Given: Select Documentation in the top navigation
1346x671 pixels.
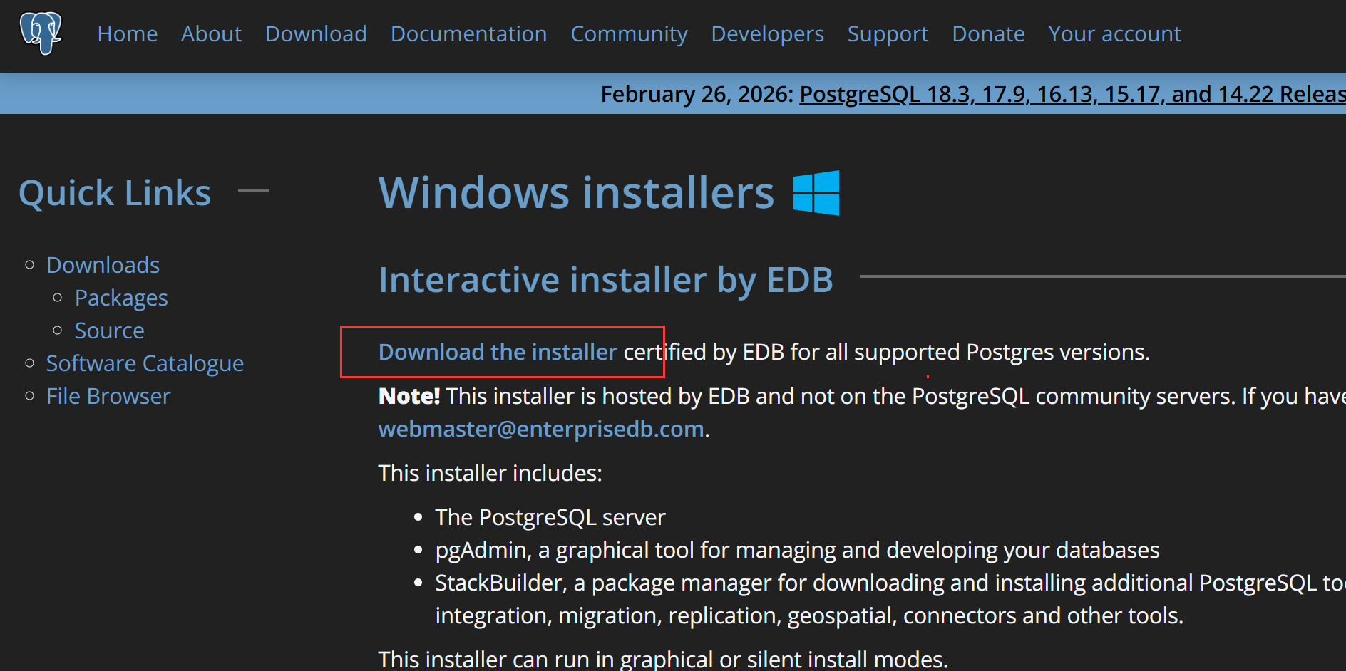Looking at the screenshot, I should 468,34.
